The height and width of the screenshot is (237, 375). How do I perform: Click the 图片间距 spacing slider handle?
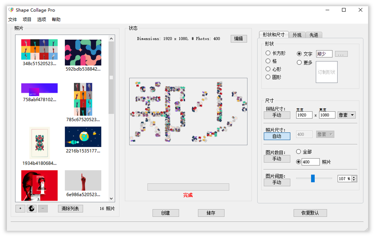(312, 178)
